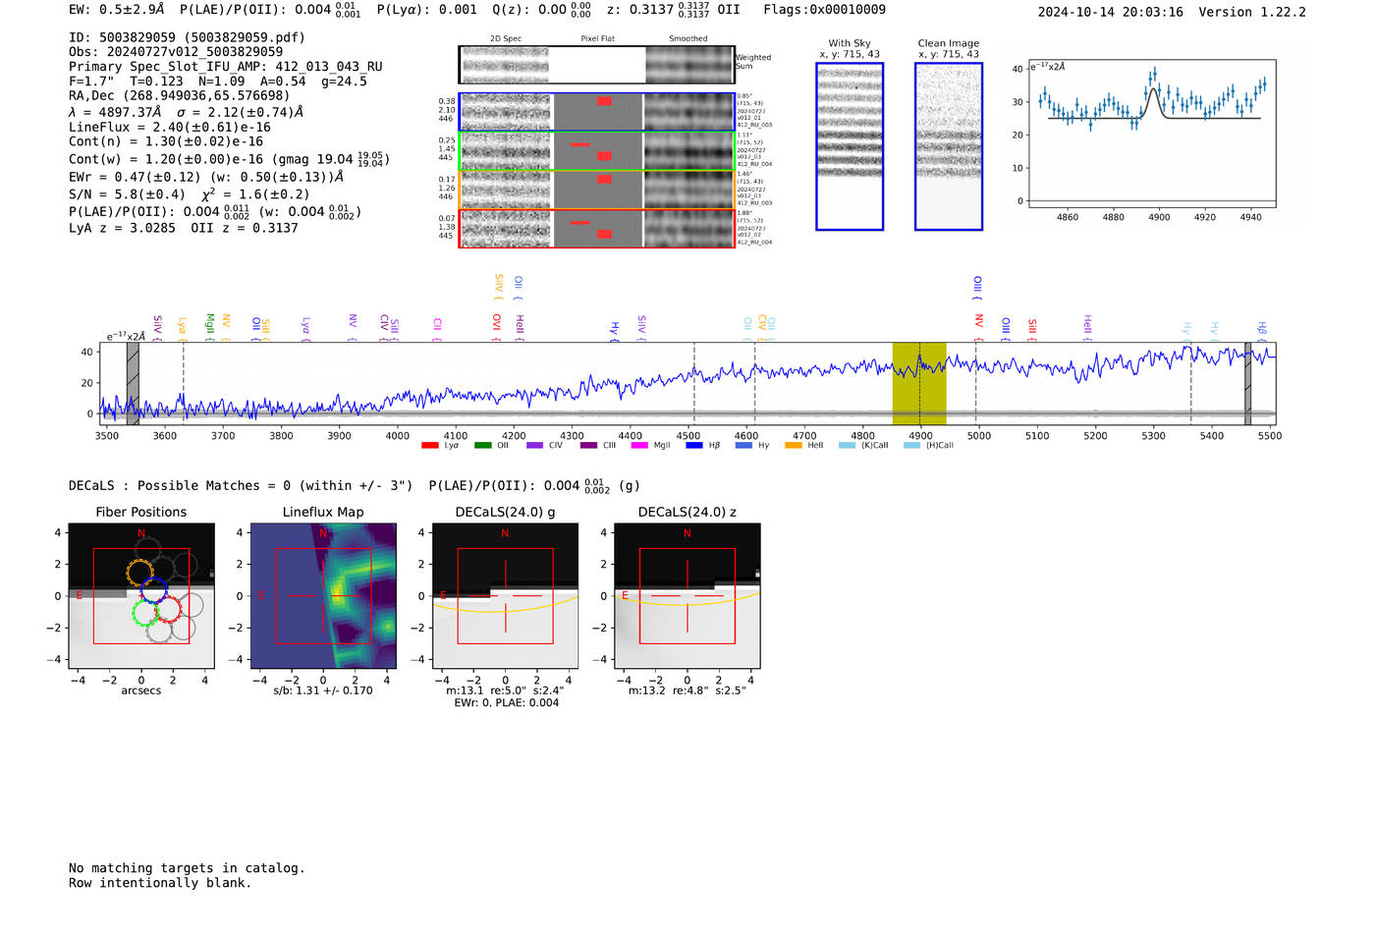Image resolution: width=1375 pixels, height=936 pixels.
Task: Click the blue fiber circle in Fiber Positions
Action: tap(154, 591)
